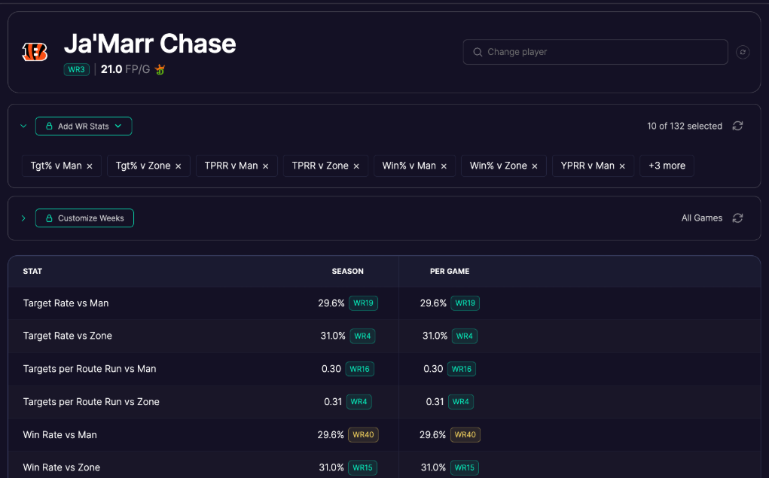
Task: Sort by the PER GAME column header
Action: (x=450, y=271)
